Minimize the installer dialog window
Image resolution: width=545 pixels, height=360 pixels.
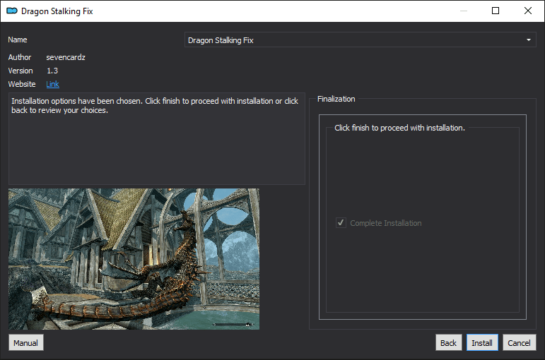463,11
